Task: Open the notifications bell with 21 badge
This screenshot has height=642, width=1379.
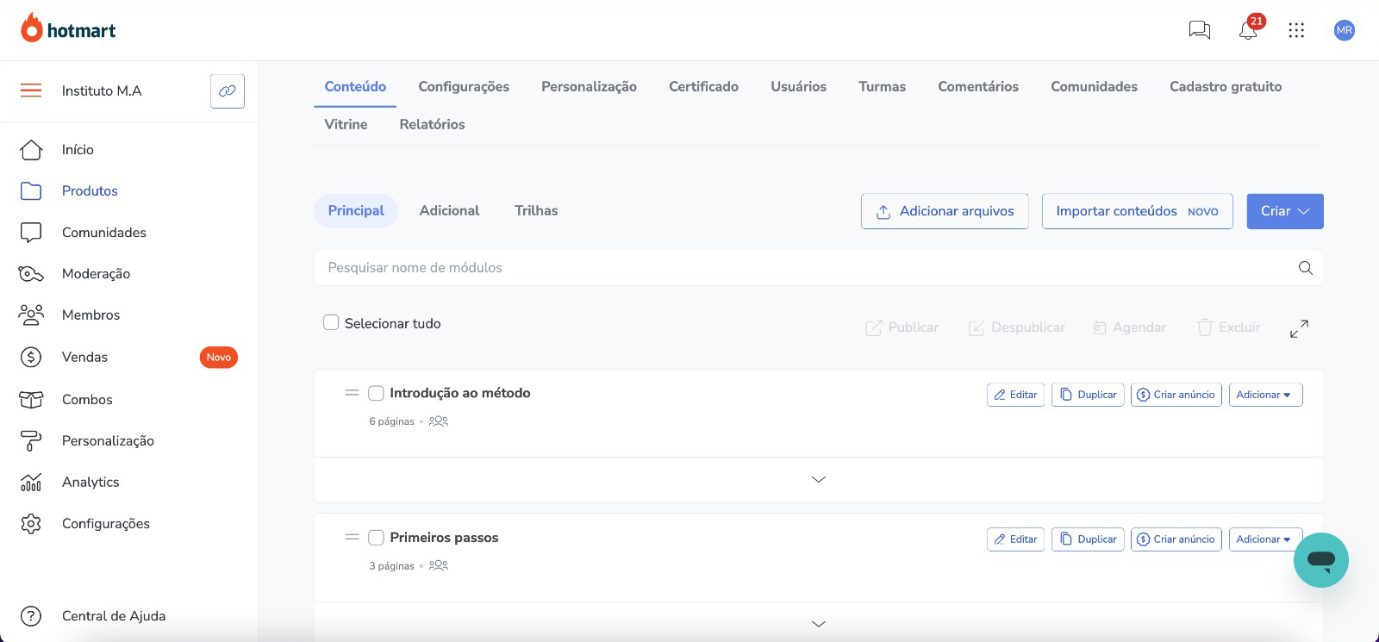Action: pos(1248,30)
